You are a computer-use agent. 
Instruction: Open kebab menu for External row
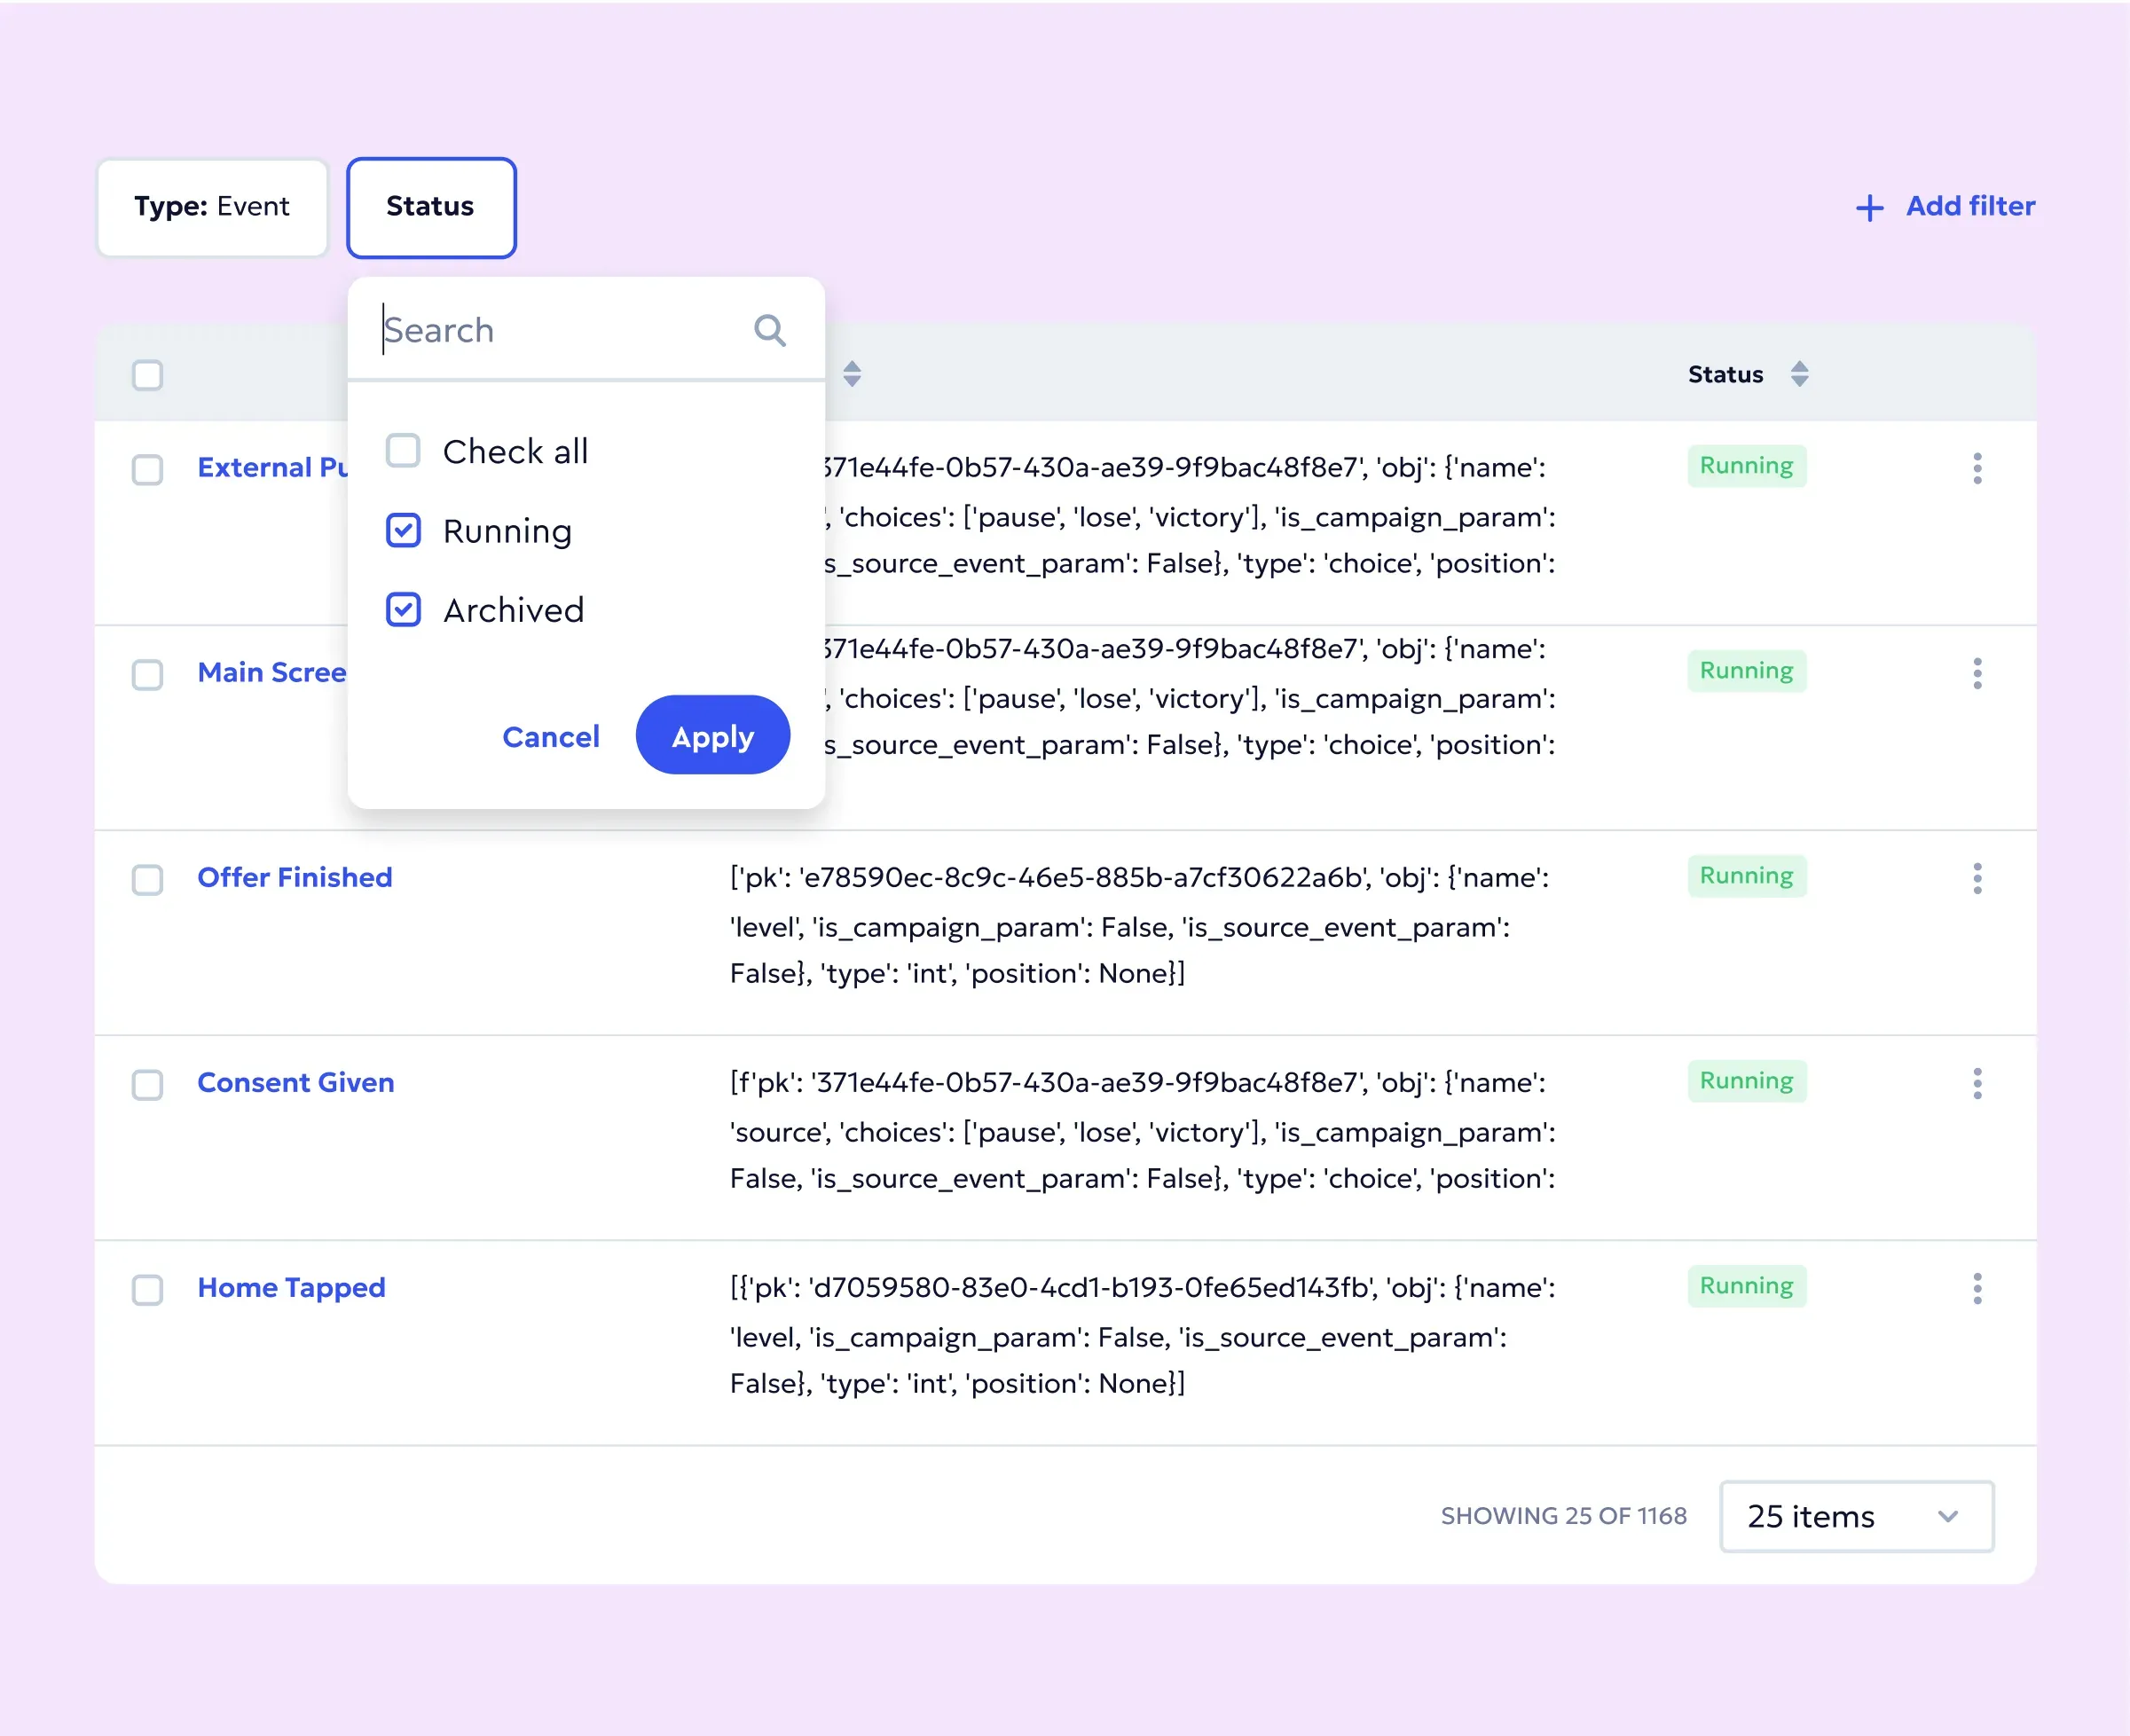1976,468
